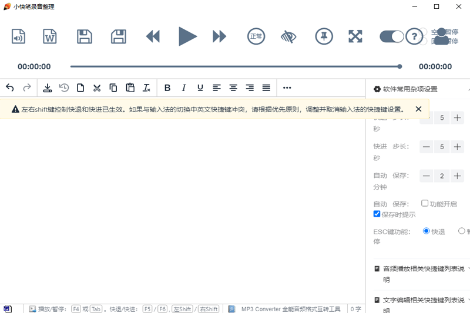Uncheck the 保存时提示 checkbox

[x=377, y=214]
